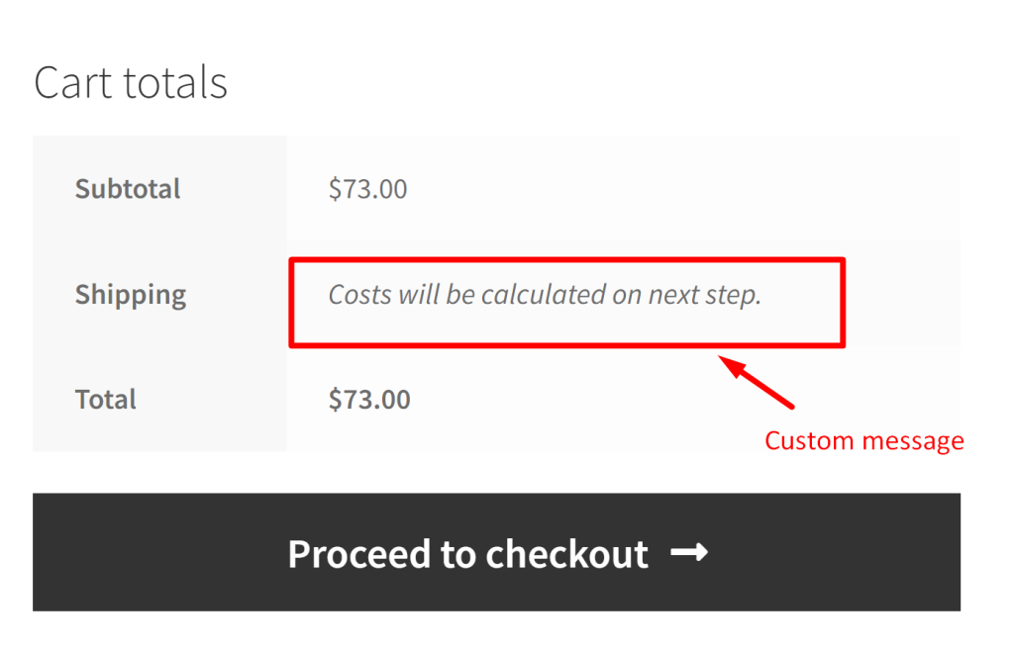Select the Total row label
The width and height of the screenshot is (1014, 652).
click(x=106, y=399)
